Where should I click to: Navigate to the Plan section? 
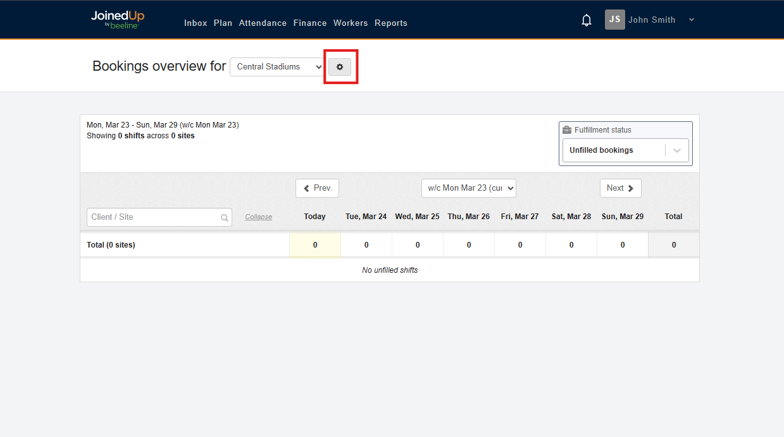tap(223, 23)
